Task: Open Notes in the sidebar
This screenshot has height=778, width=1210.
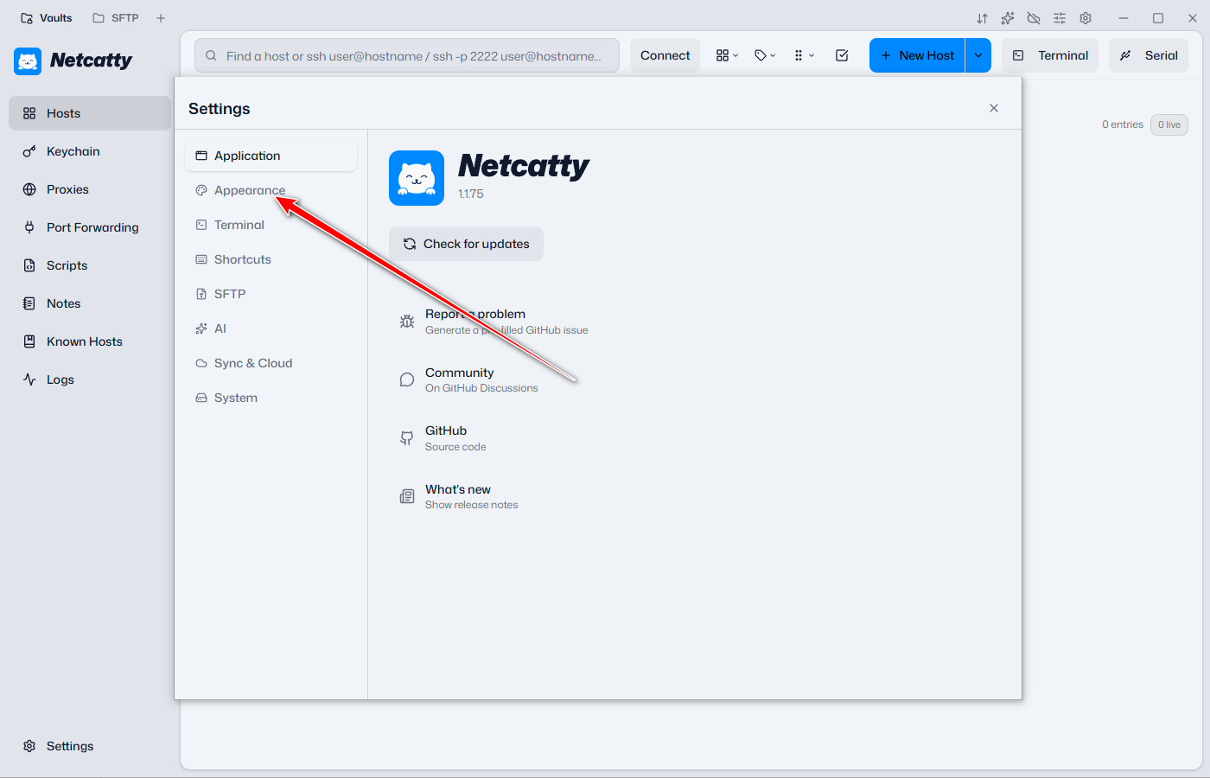Action: (90, 303)
